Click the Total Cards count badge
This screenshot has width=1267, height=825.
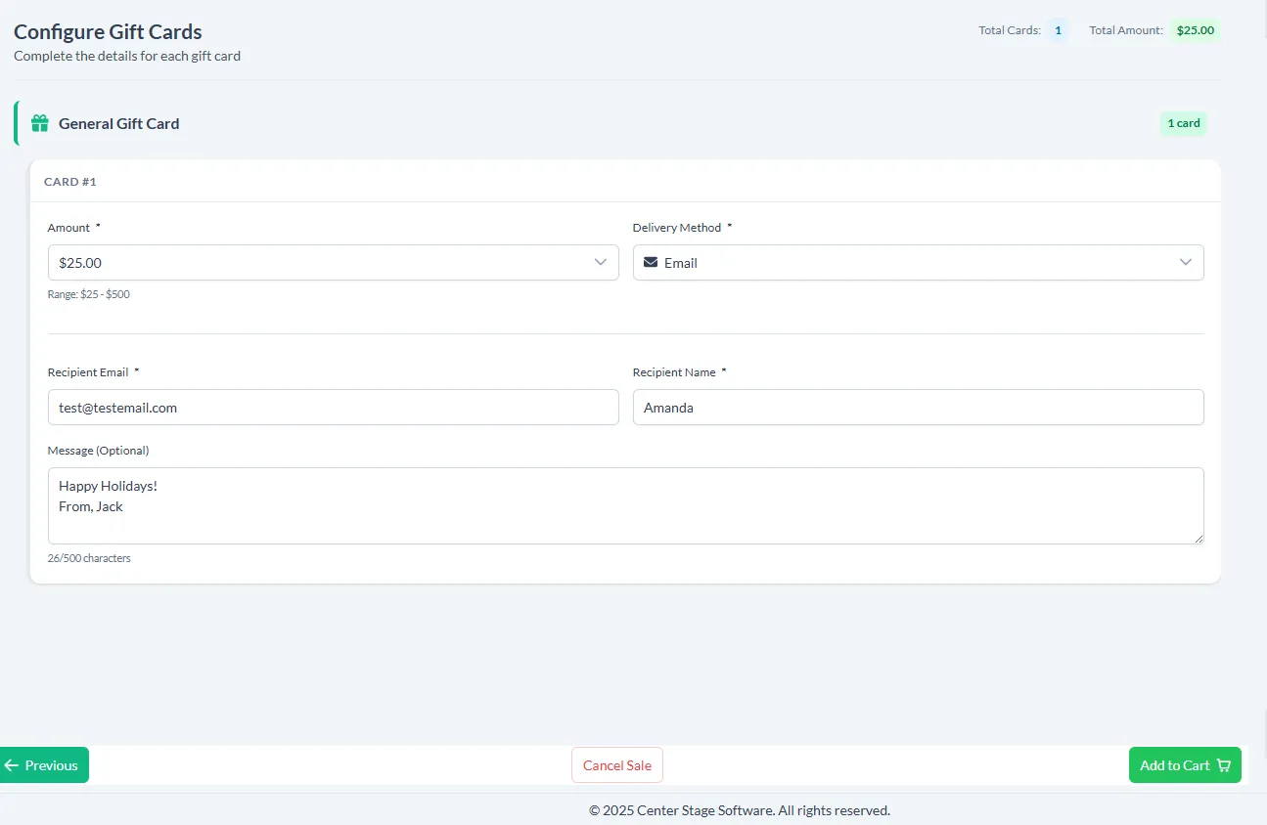tap(1058, 30)
